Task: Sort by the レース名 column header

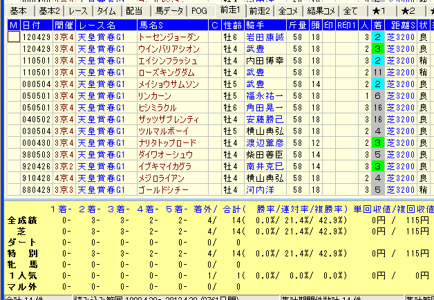Action: (x=106, y=25)
